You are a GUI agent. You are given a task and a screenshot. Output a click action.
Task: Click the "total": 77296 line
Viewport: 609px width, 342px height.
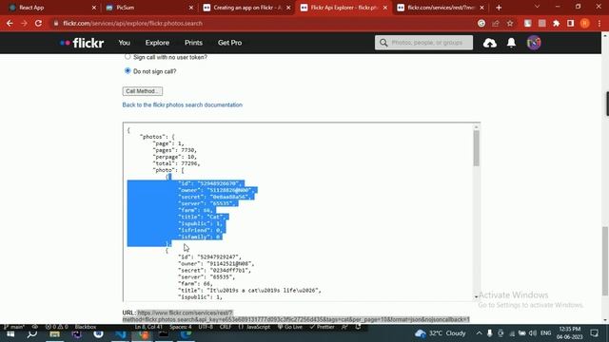176,163
